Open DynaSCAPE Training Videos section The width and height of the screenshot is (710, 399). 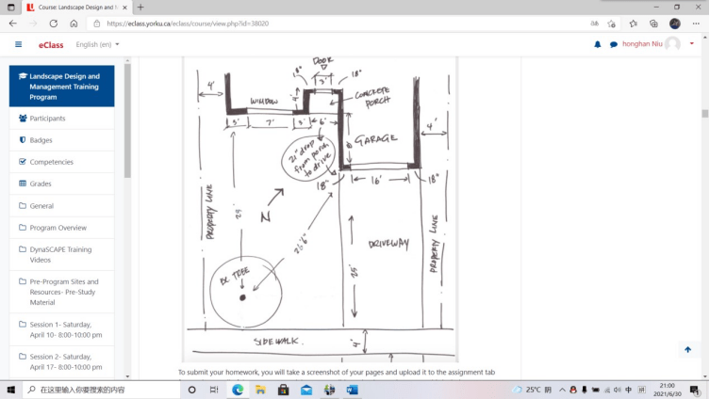coord(60,254)
